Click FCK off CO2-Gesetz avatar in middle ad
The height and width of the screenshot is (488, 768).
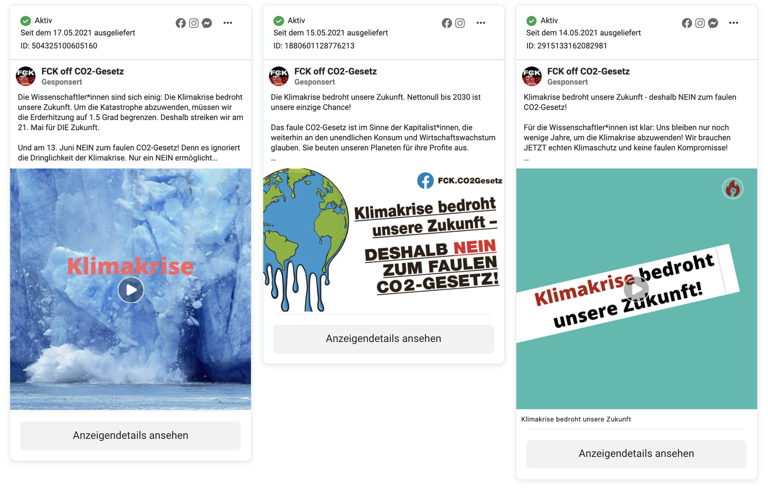click(279, 76)
